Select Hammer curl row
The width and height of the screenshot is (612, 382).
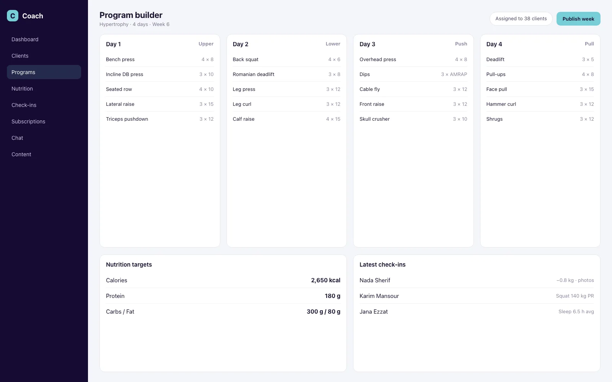point(540,104)
